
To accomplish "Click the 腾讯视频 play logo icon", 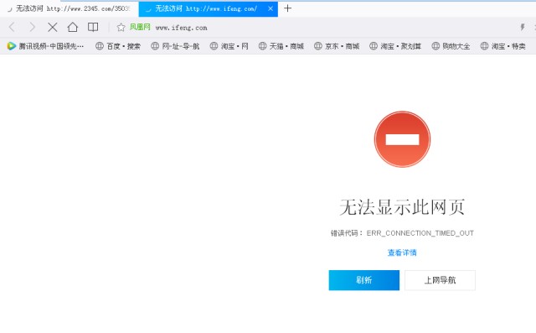I will [x=11, y=46].
